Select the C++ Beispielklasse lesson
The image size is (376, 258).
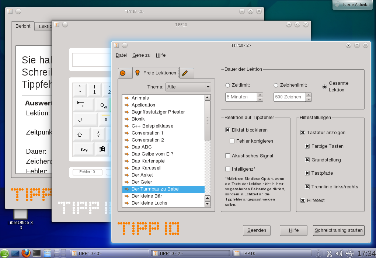click(163, 126)
